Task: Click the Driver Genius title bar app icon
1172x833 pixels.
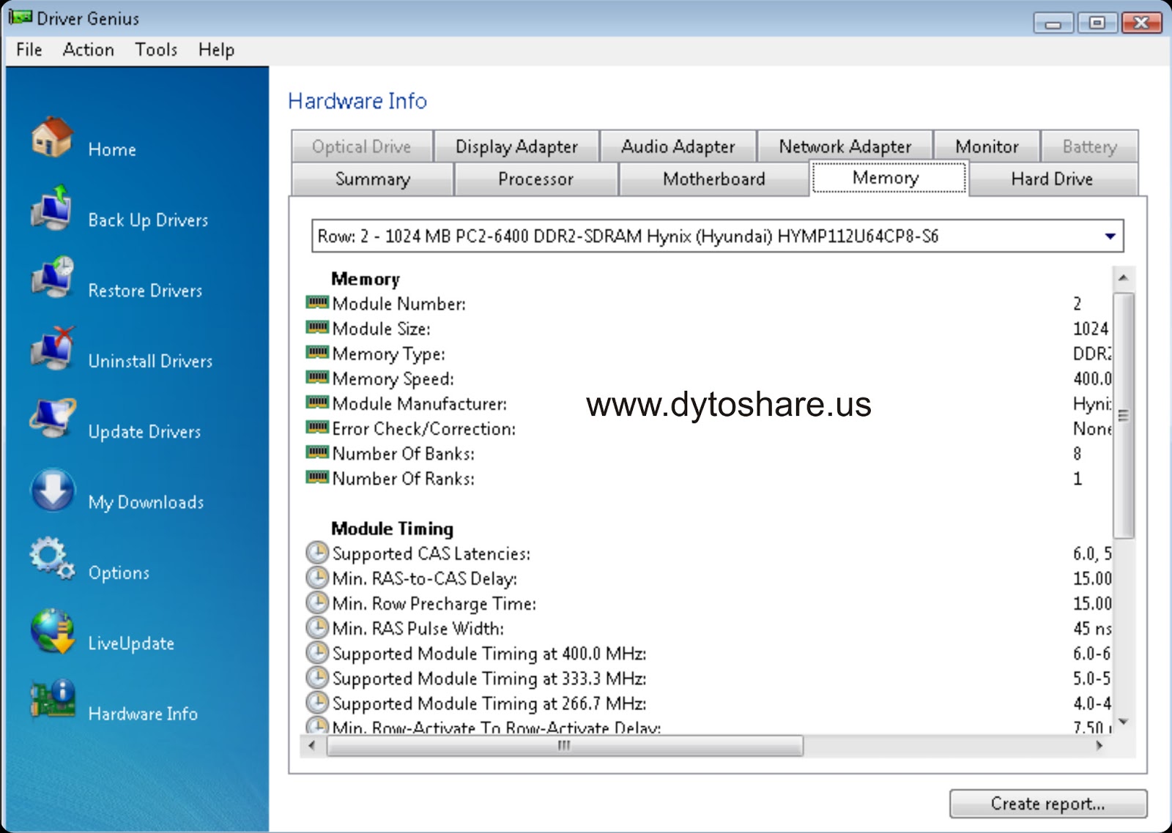Action: [21, 16]
